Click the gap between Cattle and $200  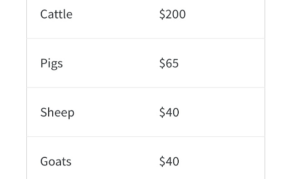tap(116, 14)
